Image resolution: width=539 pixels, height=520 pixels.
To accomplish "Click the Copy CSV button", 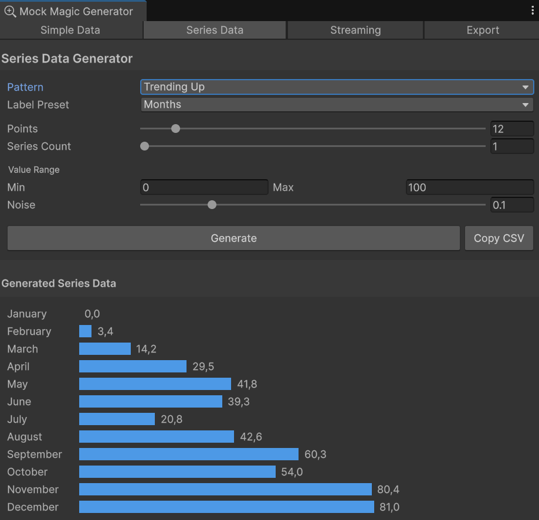I will 499,238.
